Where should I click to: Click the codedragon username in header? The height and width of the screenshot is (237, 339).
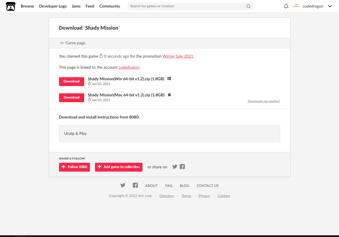click(313, 6)
